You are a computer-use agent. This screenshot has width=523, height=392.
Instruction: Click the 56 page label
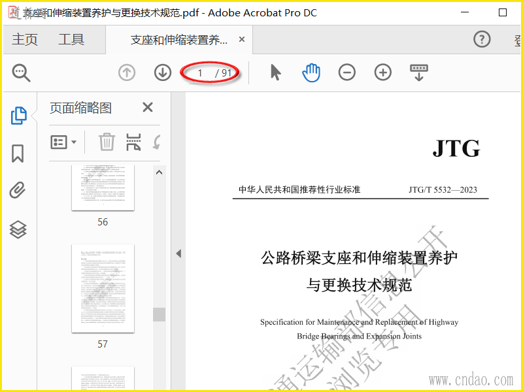click(103, 222)
